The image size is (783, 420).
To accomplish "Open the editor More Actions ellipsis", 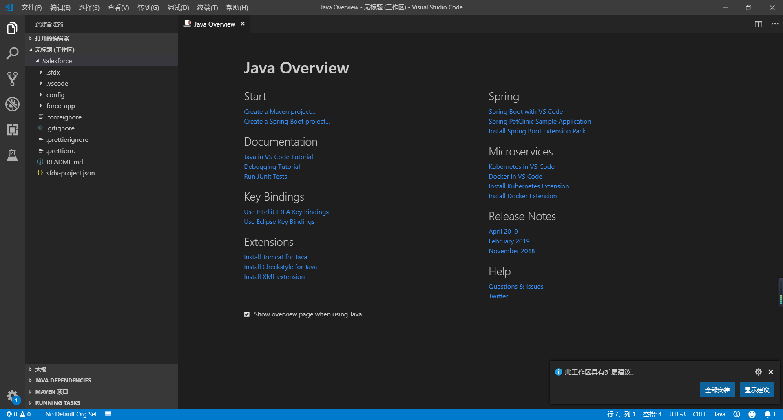I will pyautogui.click(x=775, y=24).
